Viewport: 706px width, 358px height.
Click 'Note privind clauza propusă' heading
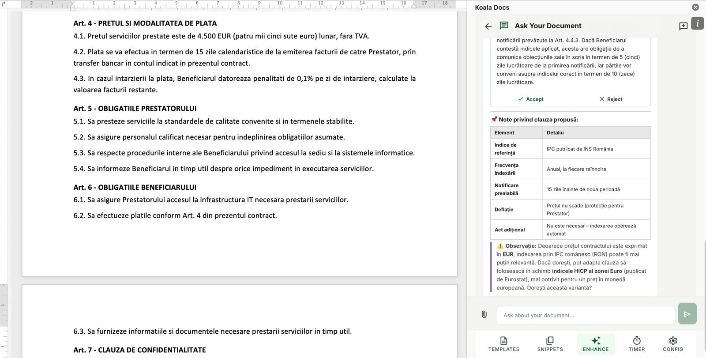(x=535, y=120)
